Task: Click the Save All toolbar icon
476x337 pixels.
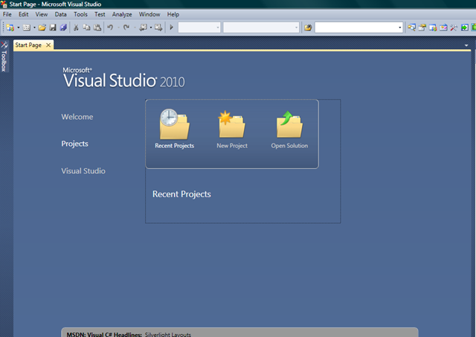Action: tap(63, 28)
